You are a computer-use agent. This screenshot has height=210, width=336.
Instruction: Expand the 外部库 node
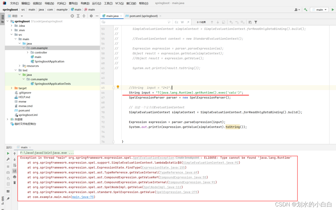7,119
